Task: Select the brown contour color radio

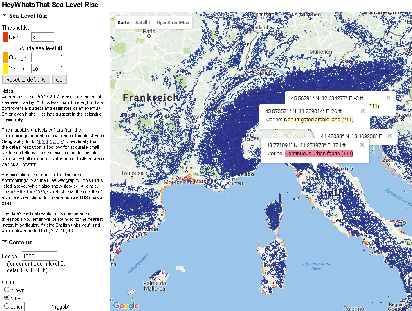Action: 7,289
